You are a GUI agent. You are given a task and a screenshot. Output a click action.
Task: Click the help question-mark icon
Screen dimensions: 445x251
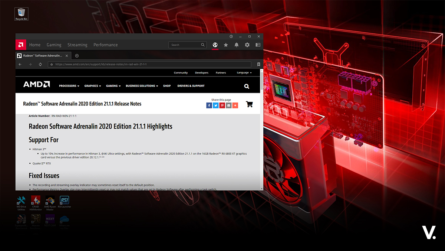tap(231, 36)
